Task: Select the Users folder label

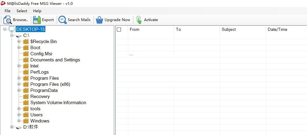Action: (x=36, y=115)
